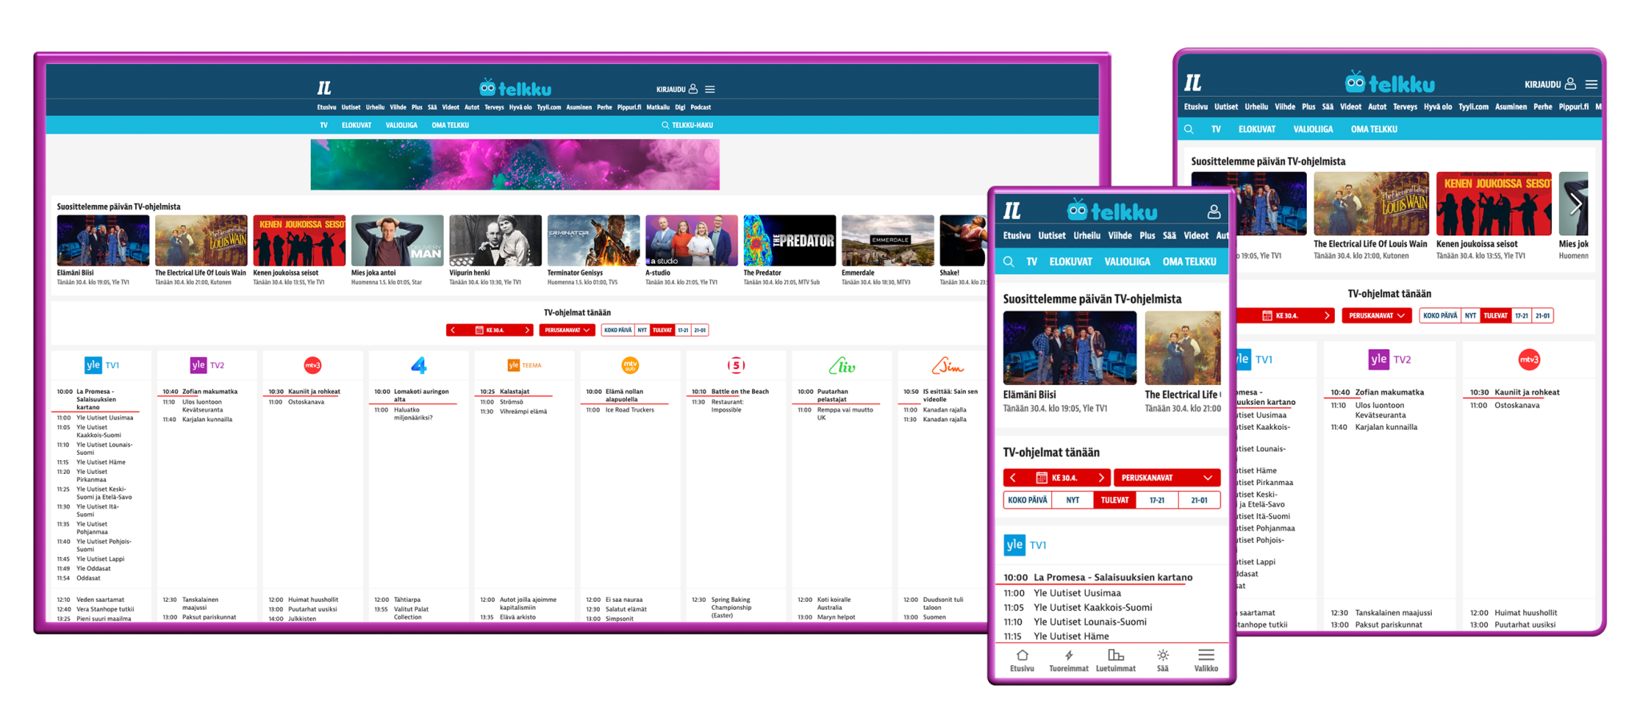Choose the 17-21 time filter in mobile view

[1157, 500]
